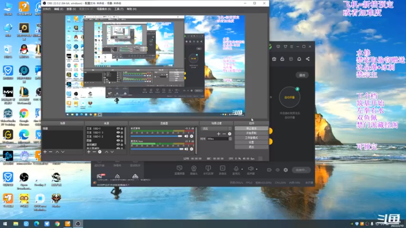Click microphone icon in bottom streaming toolbar

(236, 169)
